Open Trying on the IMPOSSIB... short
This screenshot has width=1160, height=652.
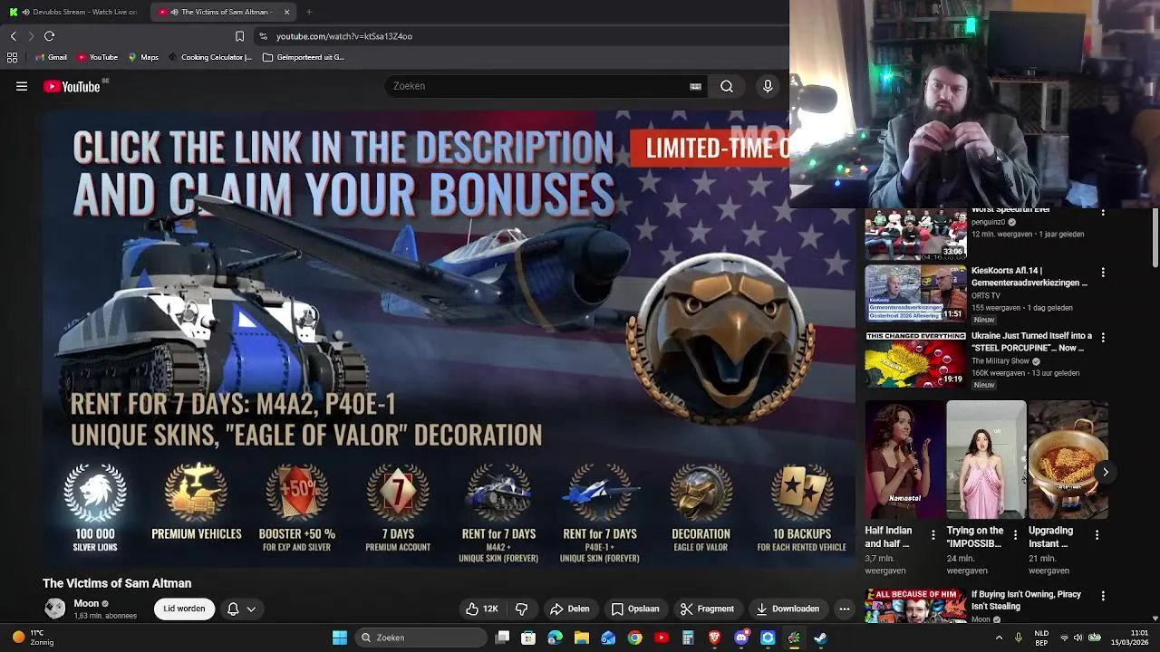click(986, 460)
